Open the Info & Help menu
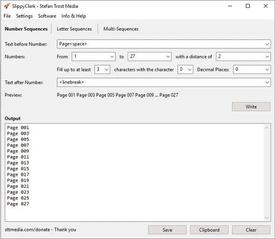Screen dimensions: 275x239 coord(74,16)
